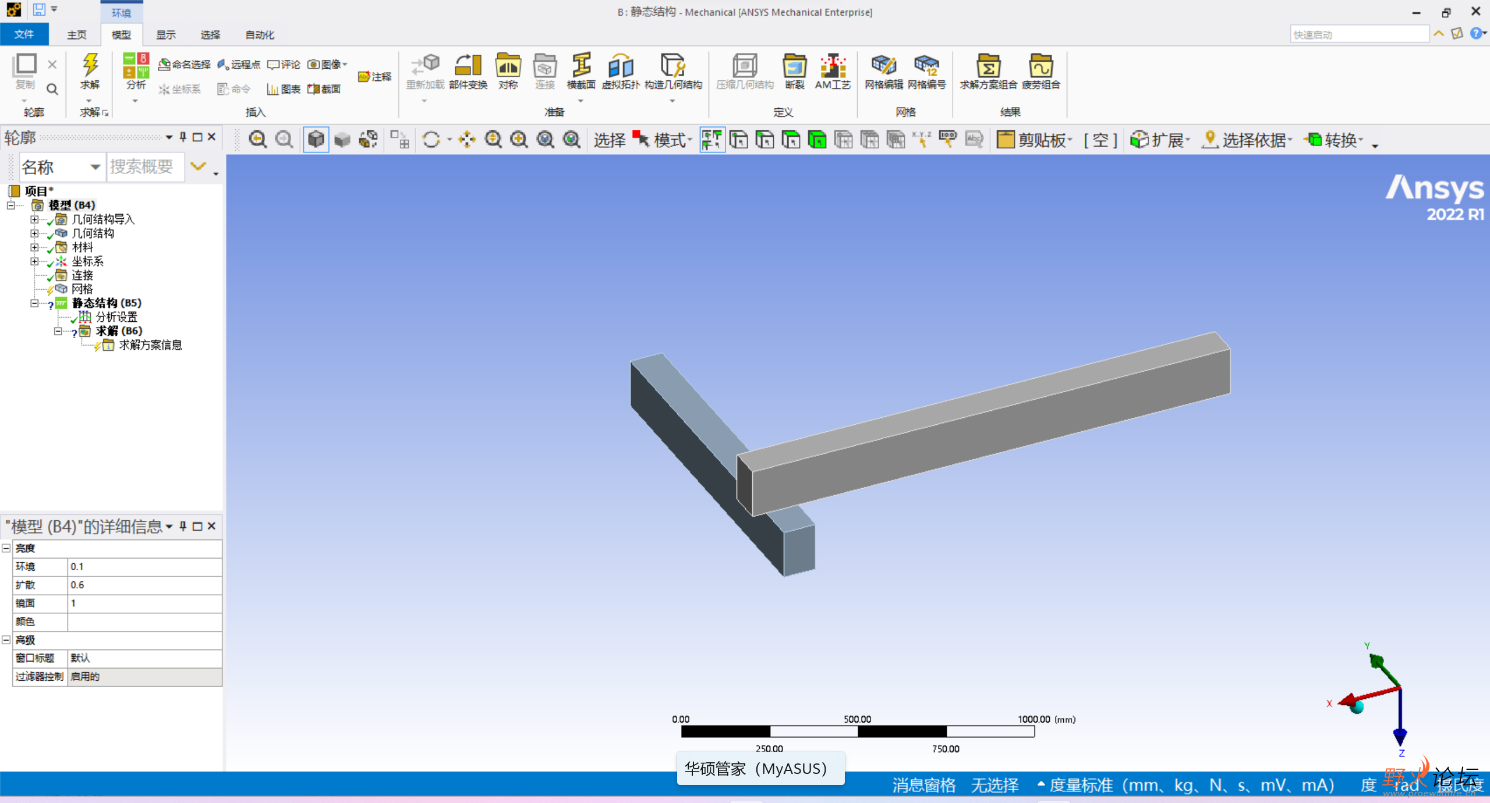Screen dimensions: 1490x803
Task: Click the Diffuse (扩散) value 0.6
Action: (x=144, y=585)
